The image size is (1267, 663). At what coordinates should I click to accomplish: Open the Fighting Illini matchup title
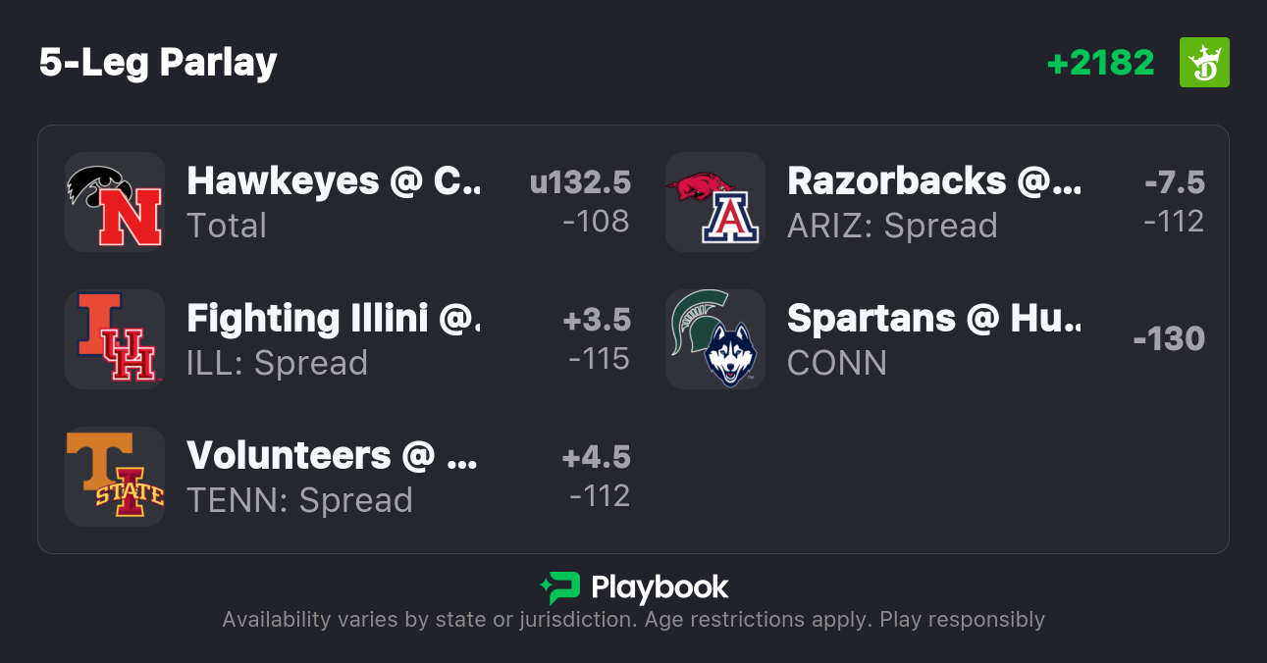334,319
